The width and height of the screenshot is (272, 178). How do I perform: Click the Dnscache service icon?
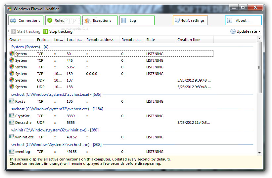12,122
